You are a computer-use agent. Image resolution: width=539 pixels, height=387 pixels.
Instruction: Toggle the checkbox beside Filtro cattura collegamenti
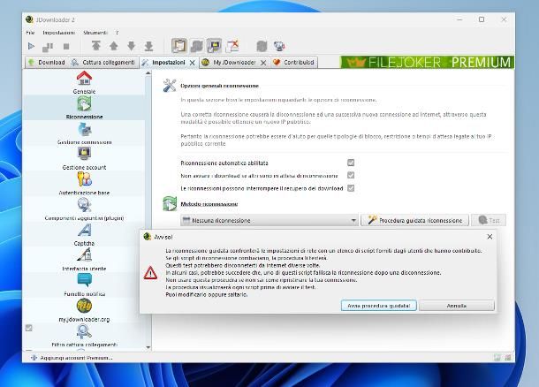pyautogui.click(x=29, y=328)
